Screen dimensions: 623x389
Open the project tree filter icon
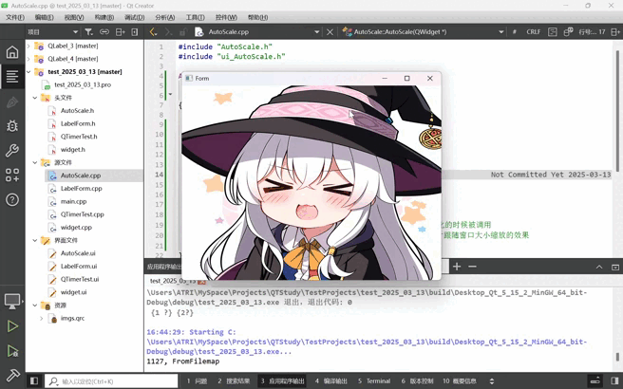88,32
